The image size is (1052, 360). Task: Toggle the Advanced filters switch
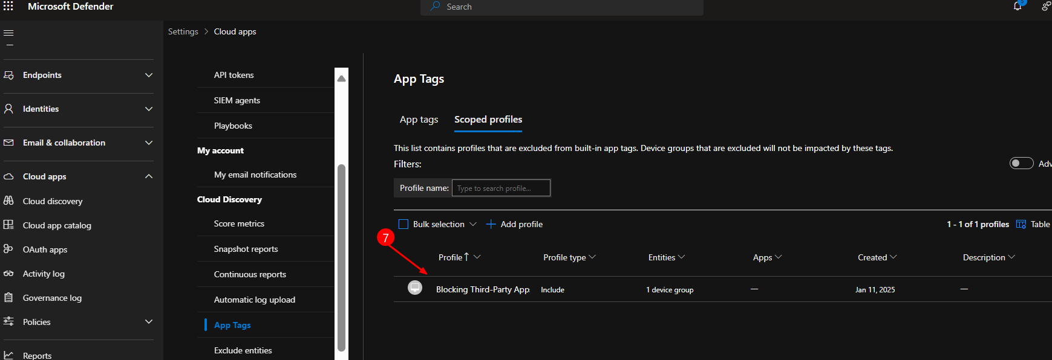[x=1022, y=163]
